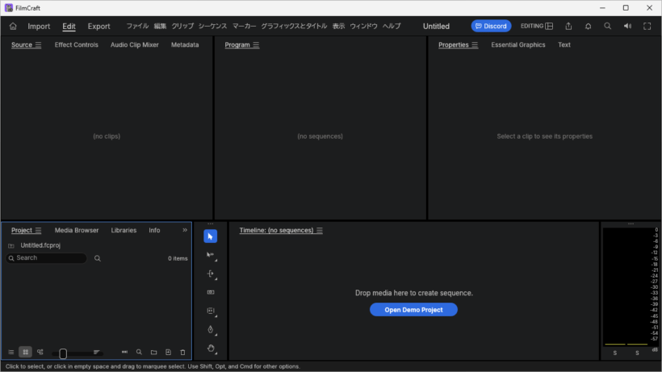Switch to Text tab
Image resolution: width=662 pixels, height=372 pixels.
coord(564,44)
